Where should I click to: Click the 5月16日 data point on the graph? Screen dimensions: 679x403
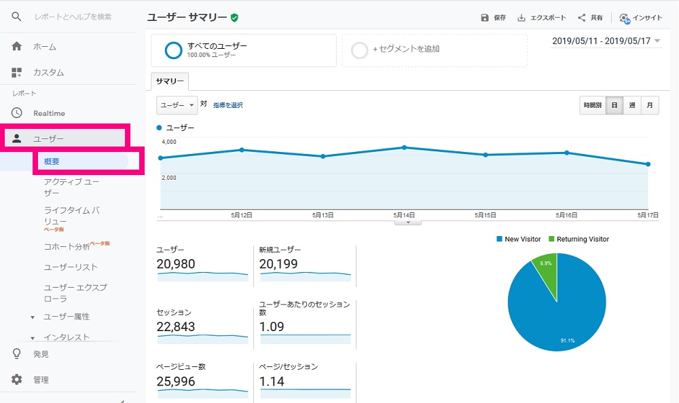tap(567, 153)
